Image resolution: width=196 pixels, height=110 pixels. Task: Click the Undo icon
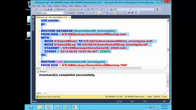(x=92, y=9)
